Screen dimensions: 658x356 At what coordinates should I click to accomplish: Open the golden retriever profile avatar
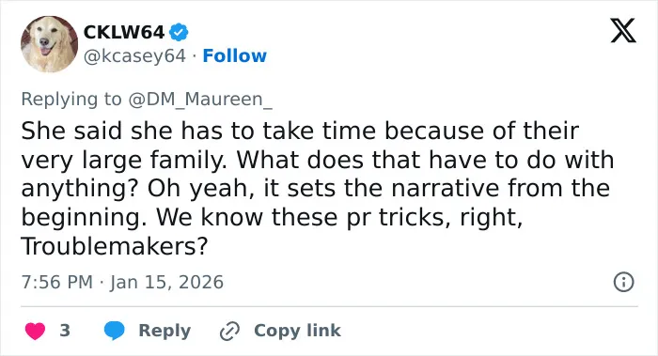(50, 44)
